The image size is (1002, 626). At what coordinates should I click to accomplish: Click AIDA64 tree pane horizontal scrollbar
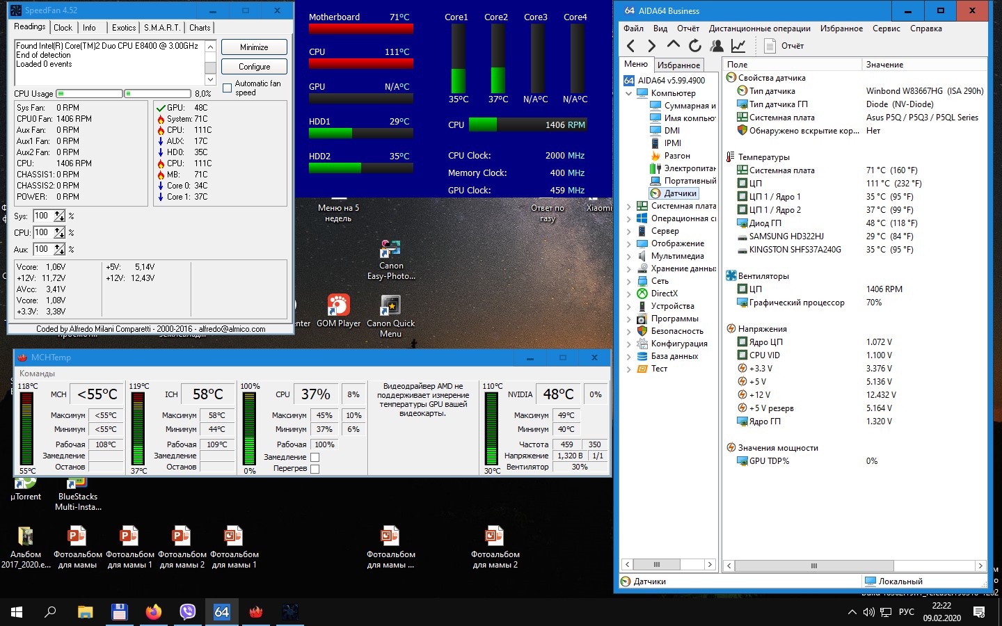669,565
